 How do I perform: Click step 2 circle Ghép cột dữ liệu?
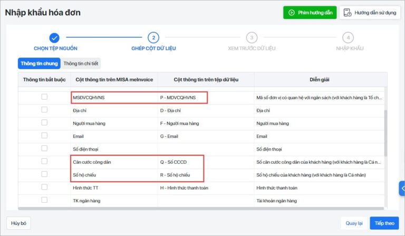(x=153, y=37)
